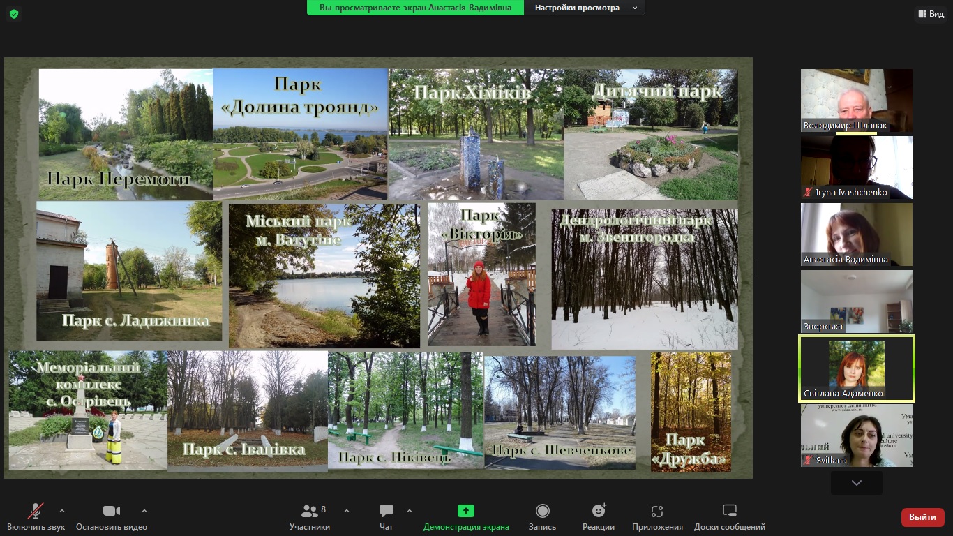
Task: Click the Парк «Долина троянд» photo
Action: click(300, 134)
